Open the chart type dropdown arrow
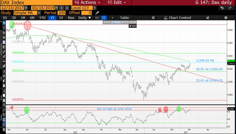 pyautogui.click(x=112, y=18)
